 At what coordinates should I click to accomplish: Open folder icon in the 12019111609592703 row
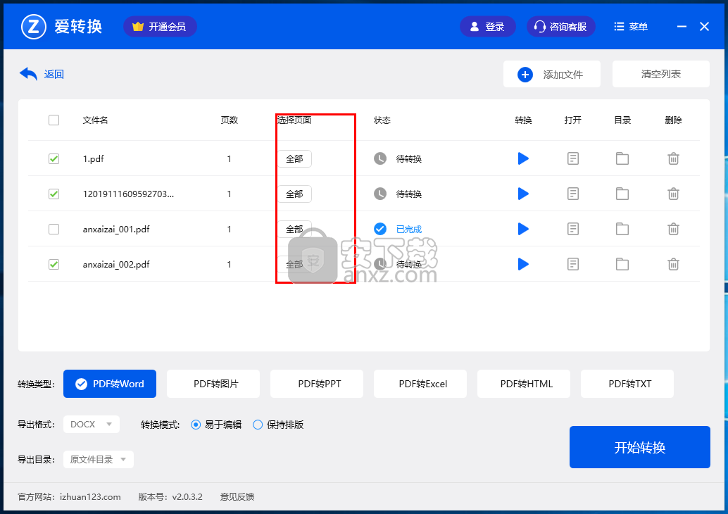(x=622, y=194)
